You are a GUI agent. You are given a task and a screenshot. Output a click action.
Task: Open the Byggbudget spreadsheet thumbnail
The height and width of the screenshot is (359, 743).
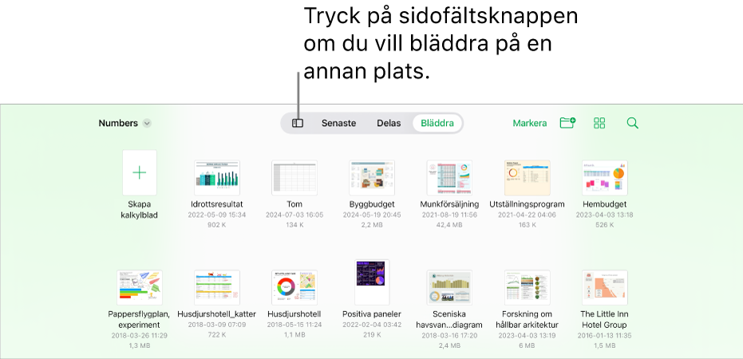(x=372, y=178)
